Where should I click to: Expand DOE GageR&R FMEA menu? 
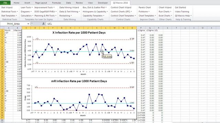(45, 12)
